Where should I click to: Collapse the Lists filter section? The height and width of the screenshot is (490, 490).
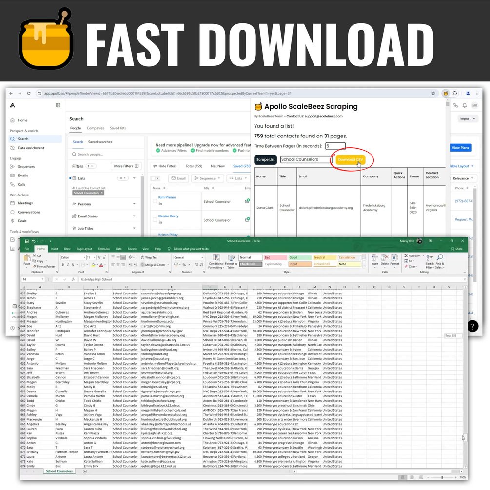(x=134, y=178)
